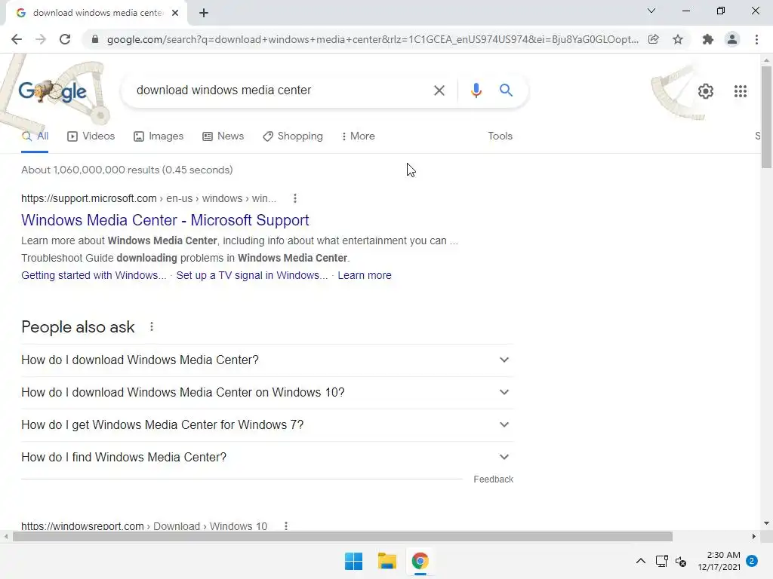773x579 pixels.
Task: Click the vertical page scrollbar thumb
Action: [x=766, y=117]
